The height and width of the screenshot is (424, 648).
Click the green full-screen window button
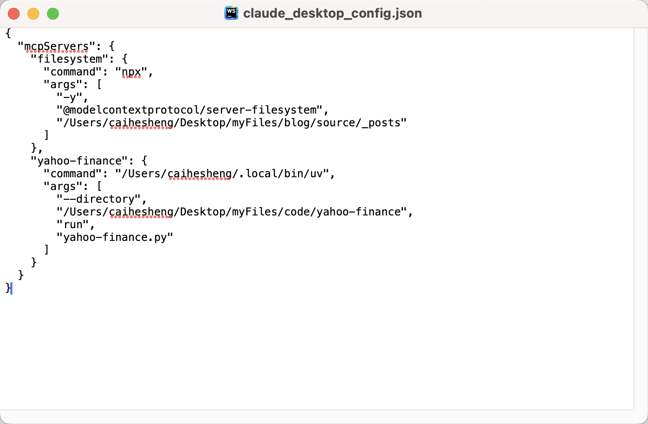tap(53, 14)
